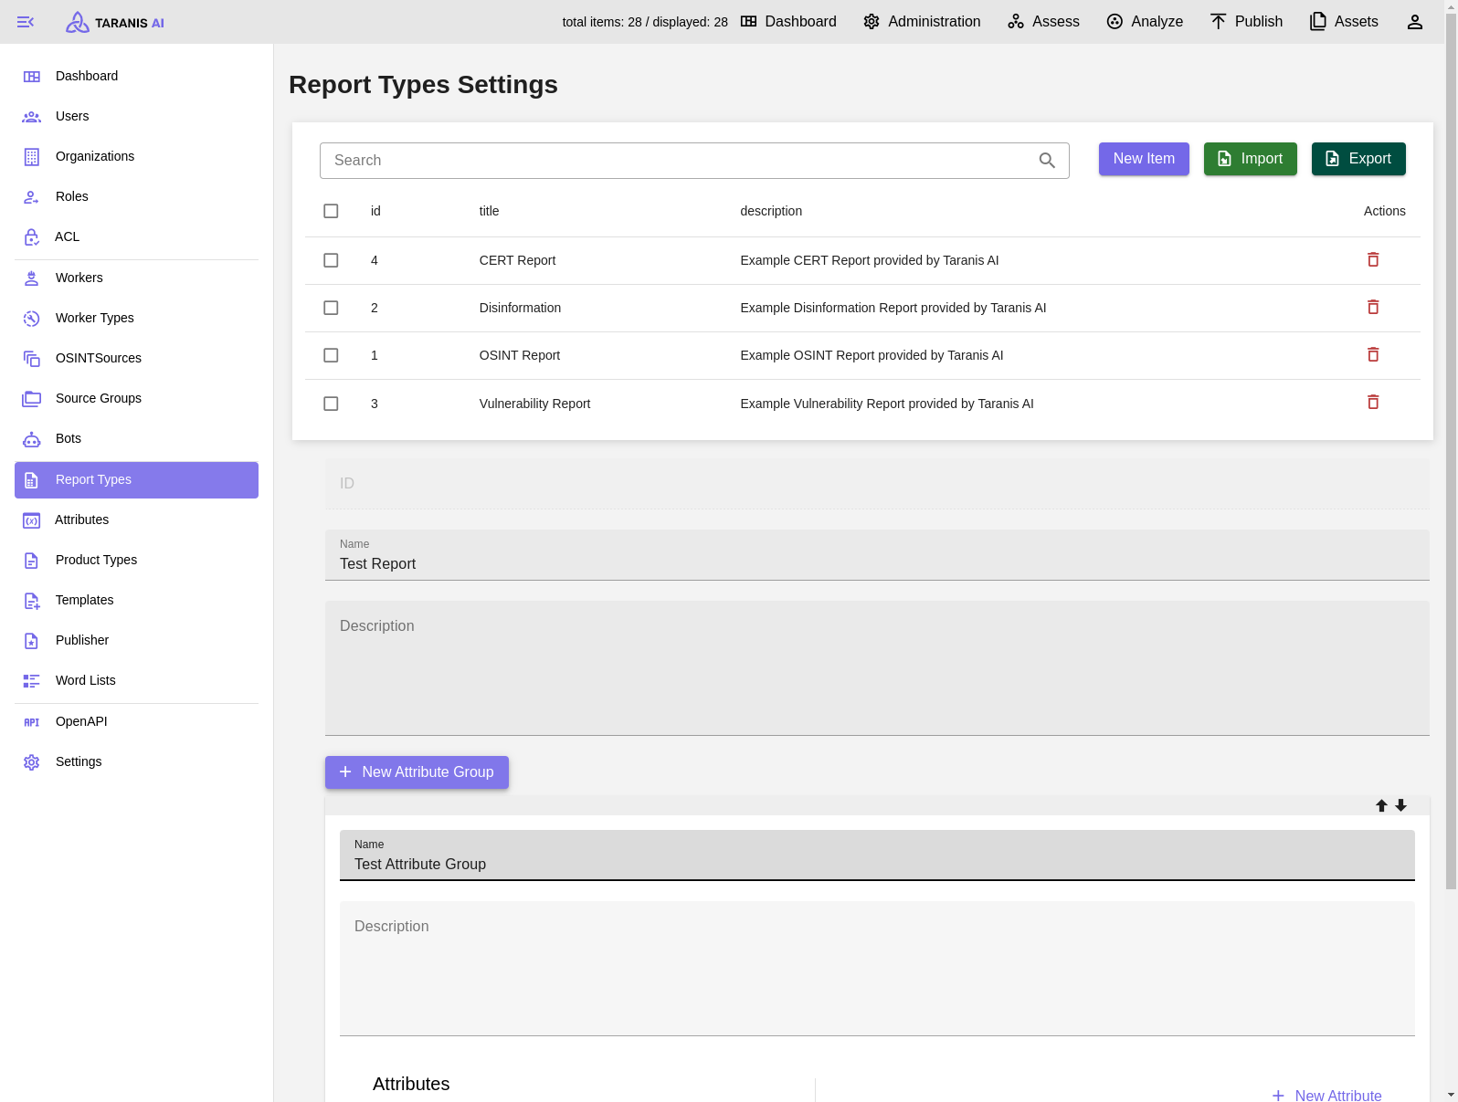Check the Vulnerability Report row checkbox
This screenshot has width=1458, height=1102.
(331, 404)
